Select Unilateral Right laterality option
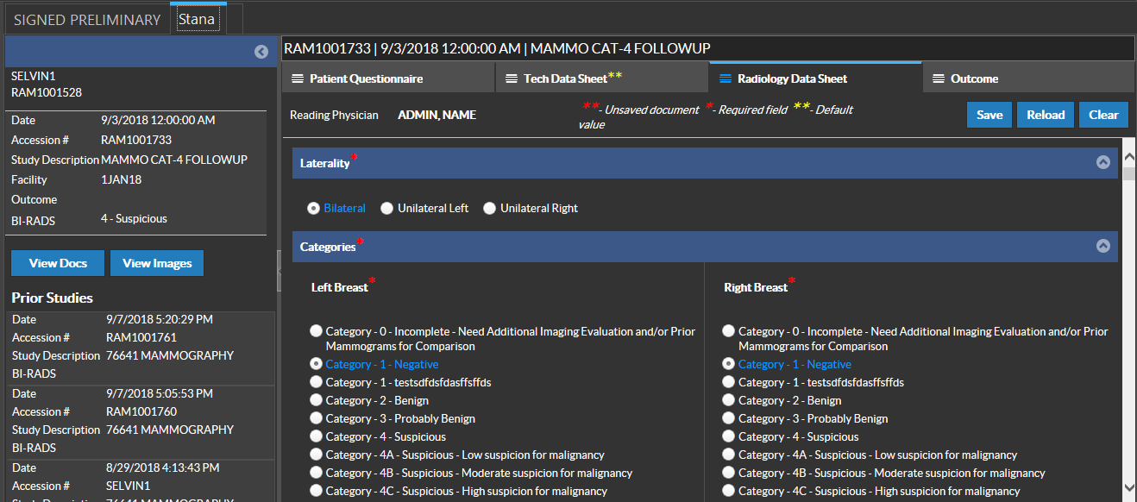Screen dimensions: 1137x502 490,208
